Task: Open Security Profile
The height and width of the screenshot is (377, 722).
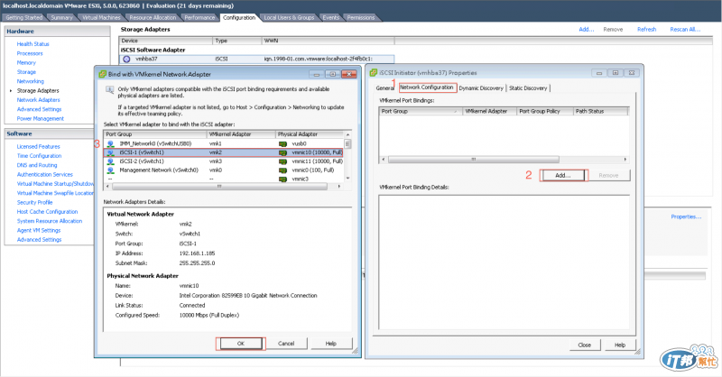Action: pos(34,203)
